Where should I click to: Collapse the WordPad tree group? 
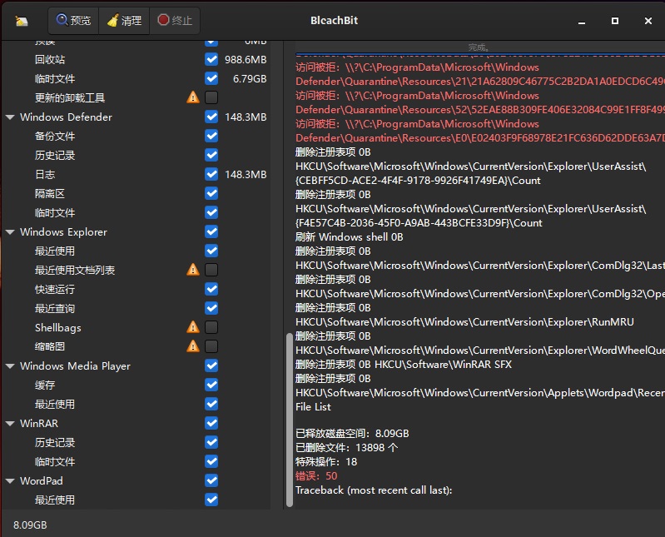point(10,481)
